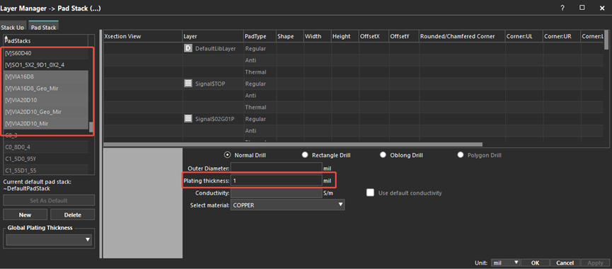612x269 pixels.
Task: Click the Height column header
Action: [345, 36]
